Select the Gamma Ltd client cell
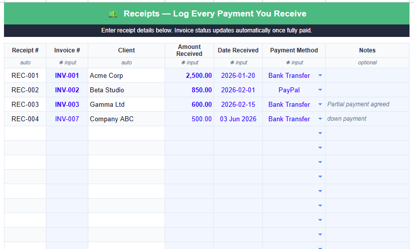 pyautogui.click(x=127, y=105)
